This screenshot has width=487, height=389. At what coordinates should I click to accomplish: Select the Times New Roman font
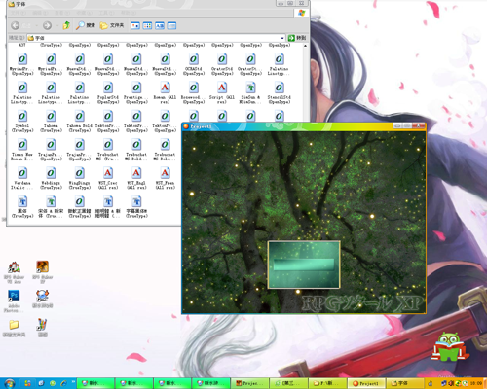pos(22,150)
